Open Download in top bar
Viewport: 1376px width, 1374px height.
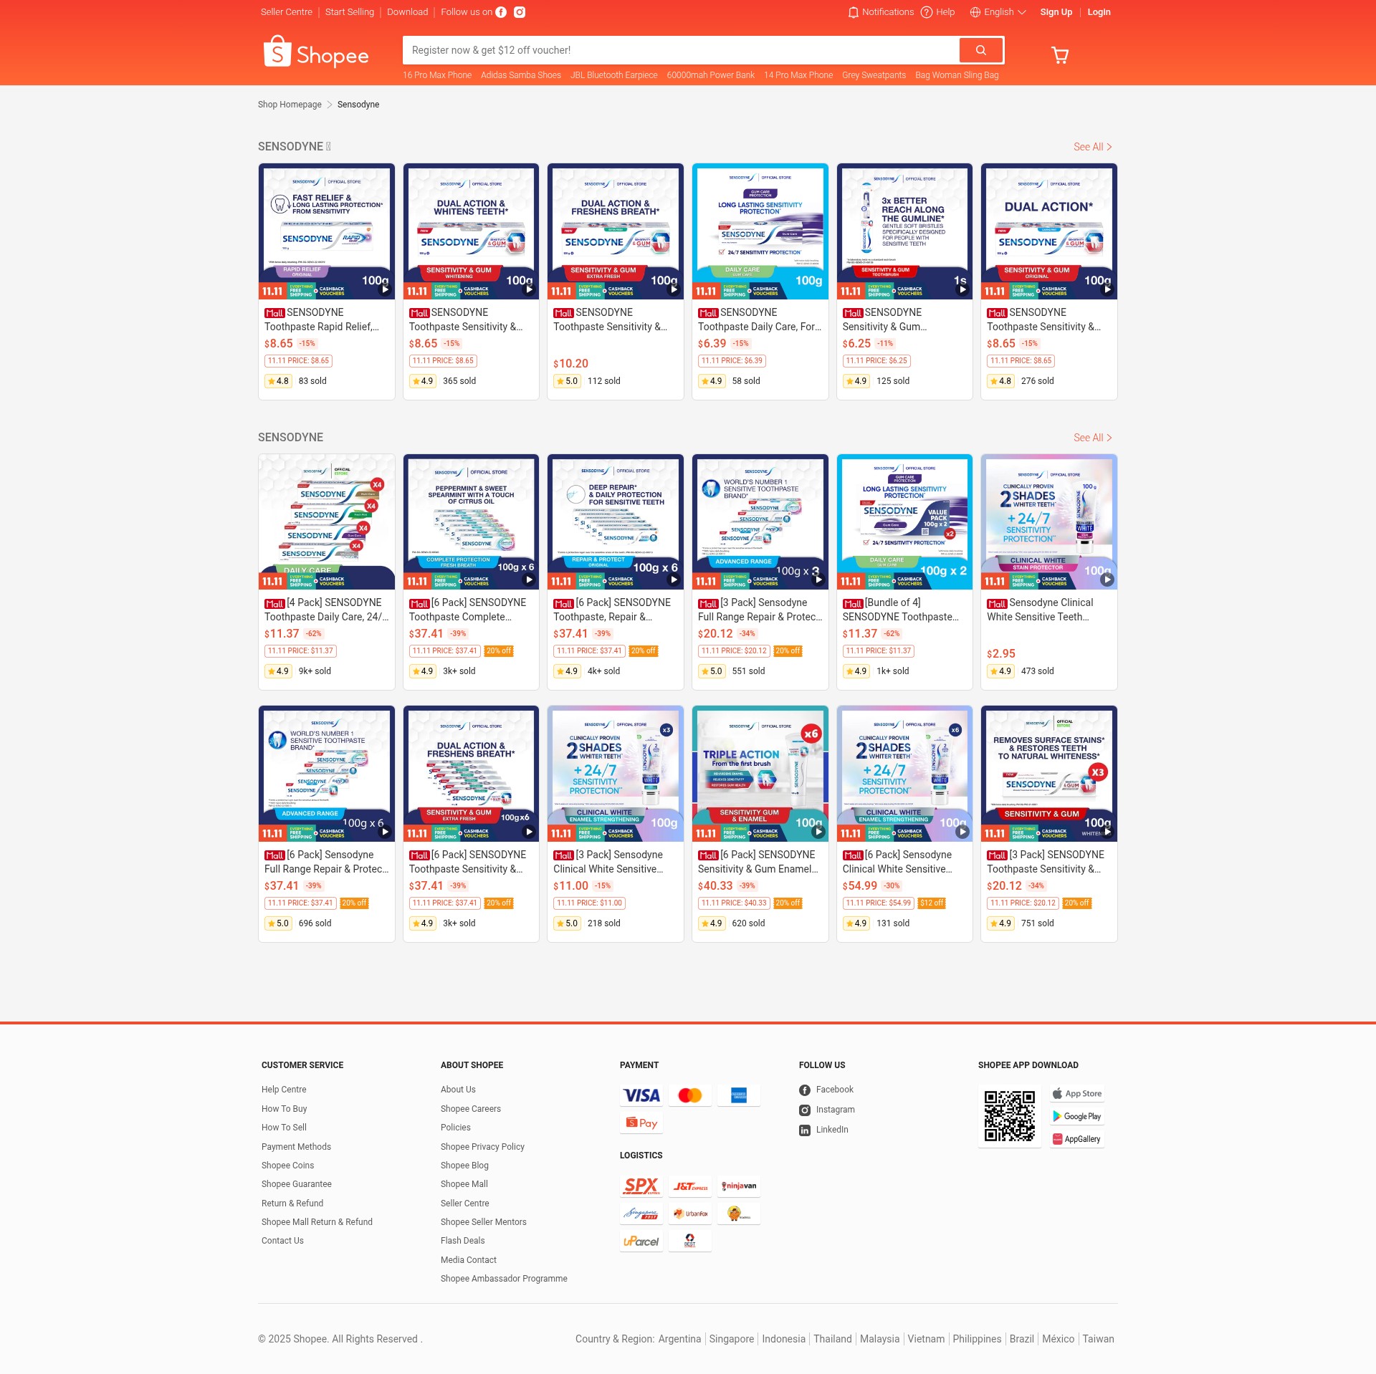[407, 12]
